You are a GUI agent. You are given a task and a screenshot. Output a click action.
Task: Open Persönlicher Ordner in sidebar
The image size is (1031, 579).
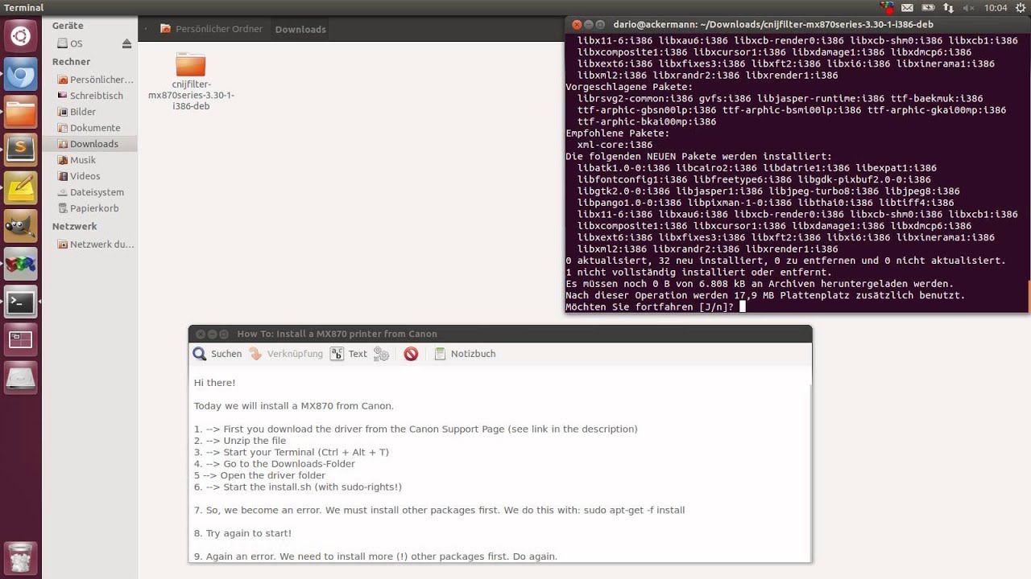click(x=93, y=80)
